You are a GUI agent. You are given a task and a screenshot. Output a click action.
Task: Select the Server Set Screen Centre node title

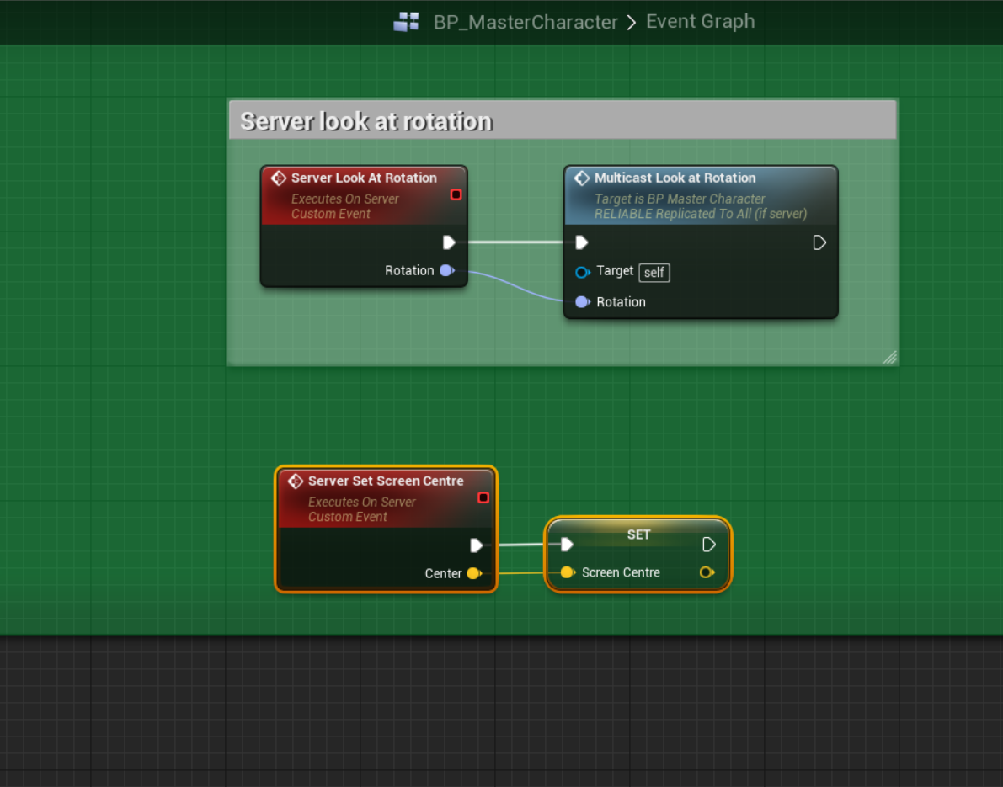[x=386, y=481]
